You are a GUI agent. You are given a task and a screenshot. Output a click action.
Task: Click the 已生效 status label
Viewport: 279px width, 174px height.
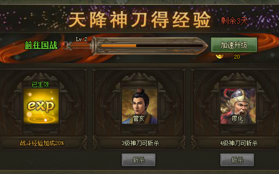point(40,84)
